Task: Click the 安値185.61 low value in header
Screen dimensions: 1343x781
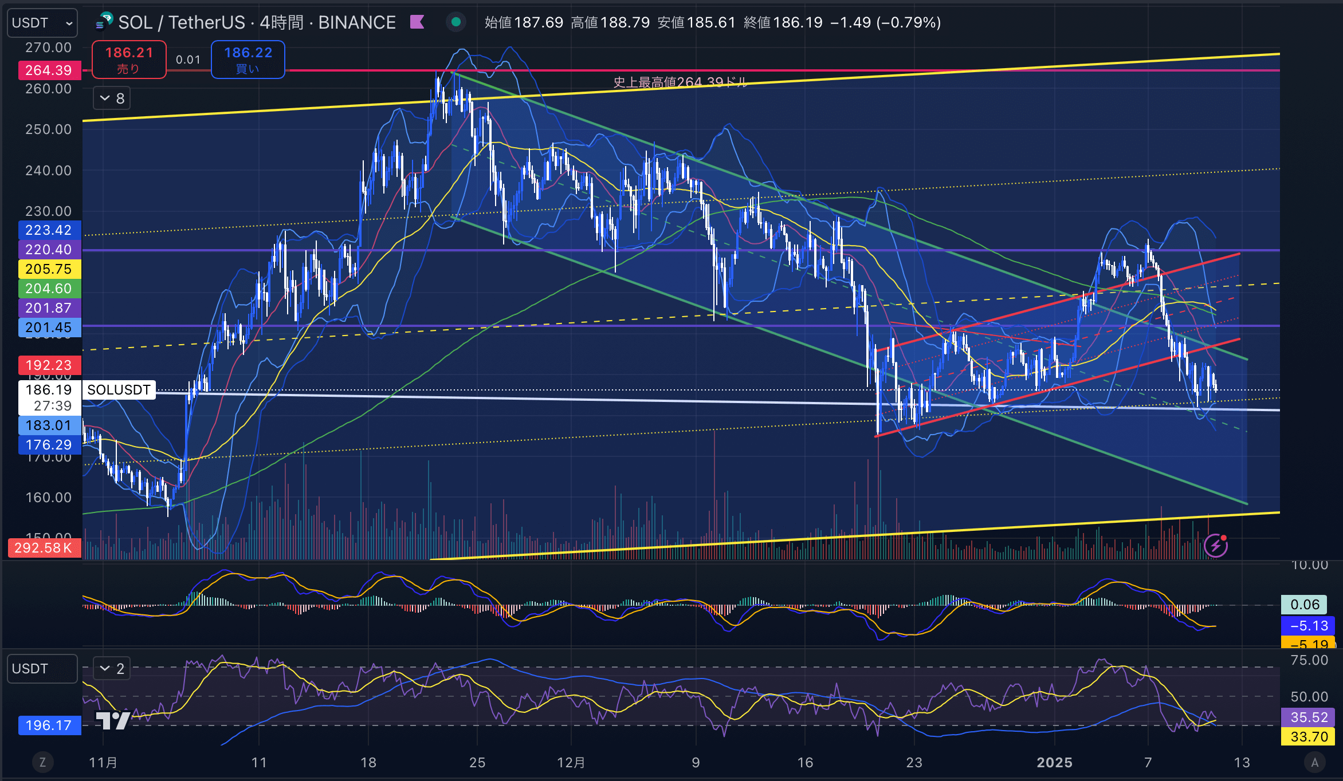Action: (x=696, y=22)
